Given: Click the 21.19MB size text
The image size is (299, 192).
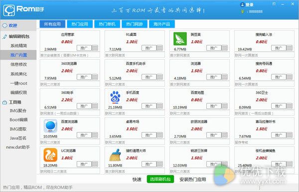Looking at the screenshot, I should pyautogui.click(x=115, y=107).
